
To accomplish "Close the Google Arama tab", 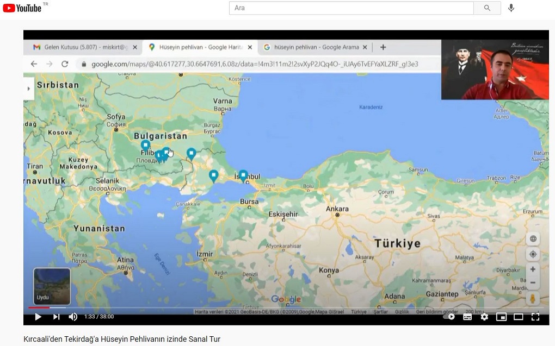I will (x=365, y=47).
